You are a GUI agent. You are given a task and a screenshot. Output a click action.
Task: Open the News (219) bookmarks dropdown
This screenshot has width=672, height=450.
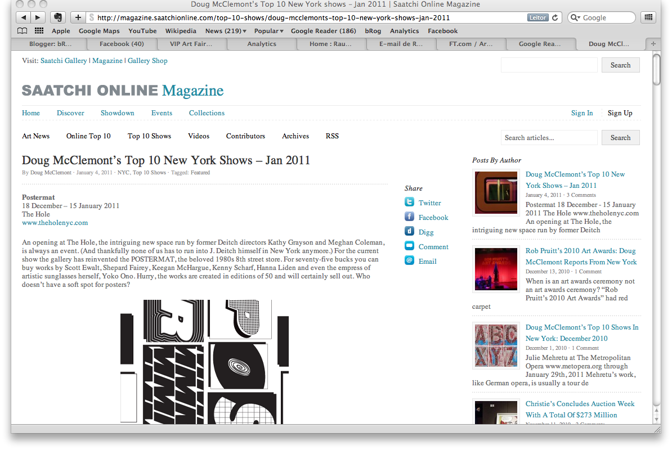click(226, 31)
